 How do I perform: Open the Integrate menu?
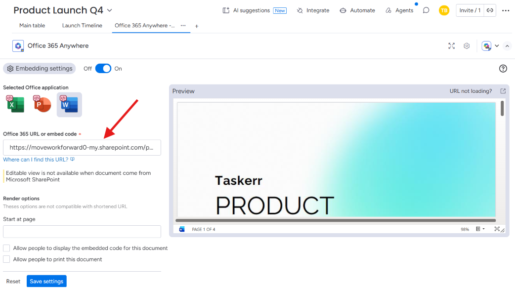(313, 10)
